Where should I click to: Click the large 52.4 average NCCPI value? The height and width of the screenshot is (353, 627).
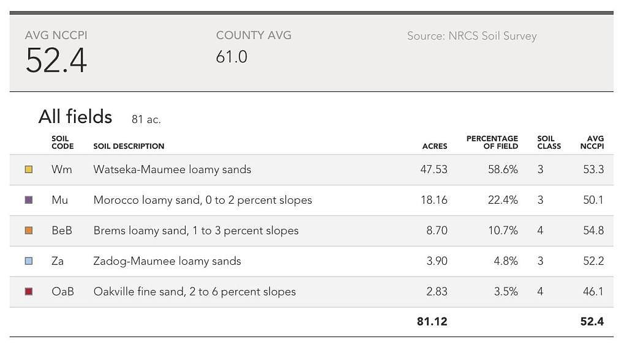coord(56,60)
